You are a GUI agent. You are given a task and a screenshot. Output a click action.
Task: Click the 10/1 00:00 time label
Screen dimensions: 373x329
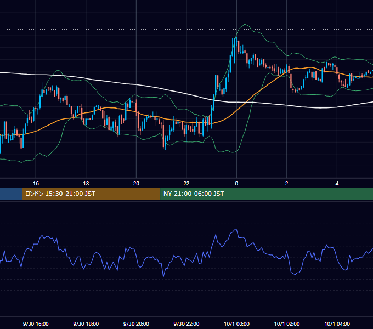(237, 324)
